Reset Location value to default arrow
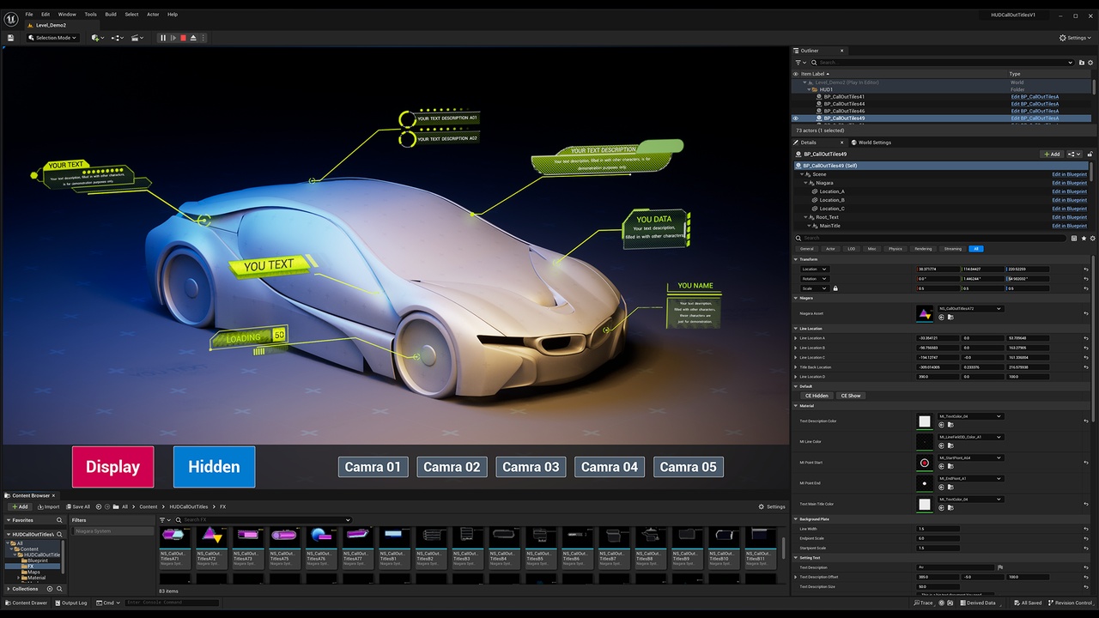1099x618 pixels. [x=1086, y=270]
